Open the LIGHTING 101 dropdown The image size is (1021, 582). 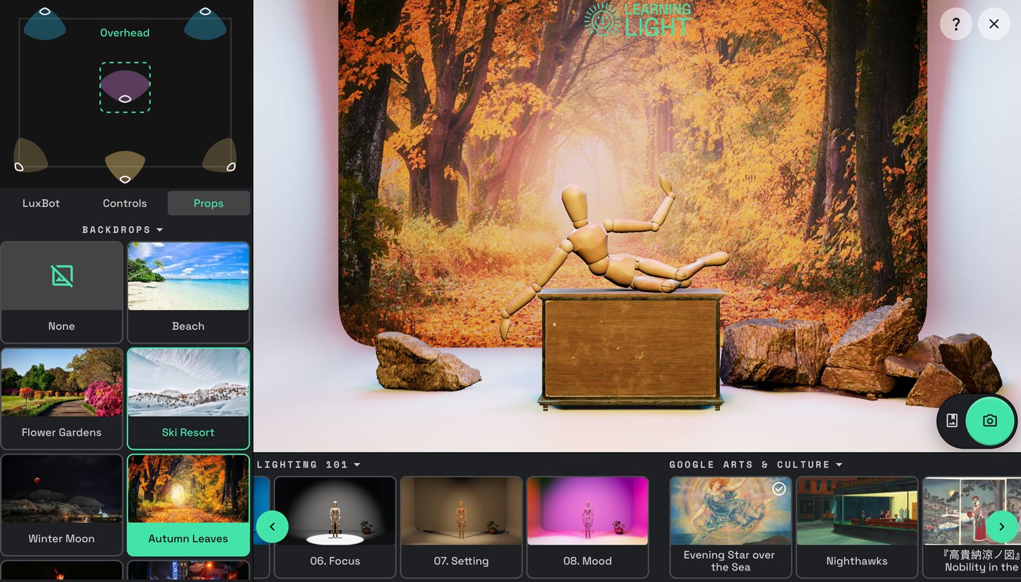pos(308,465)
